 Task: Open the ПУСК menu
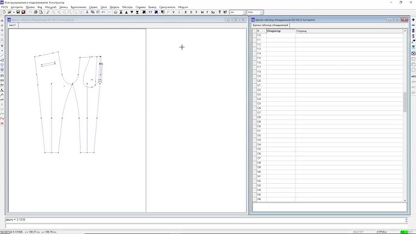tap(4, 7)
